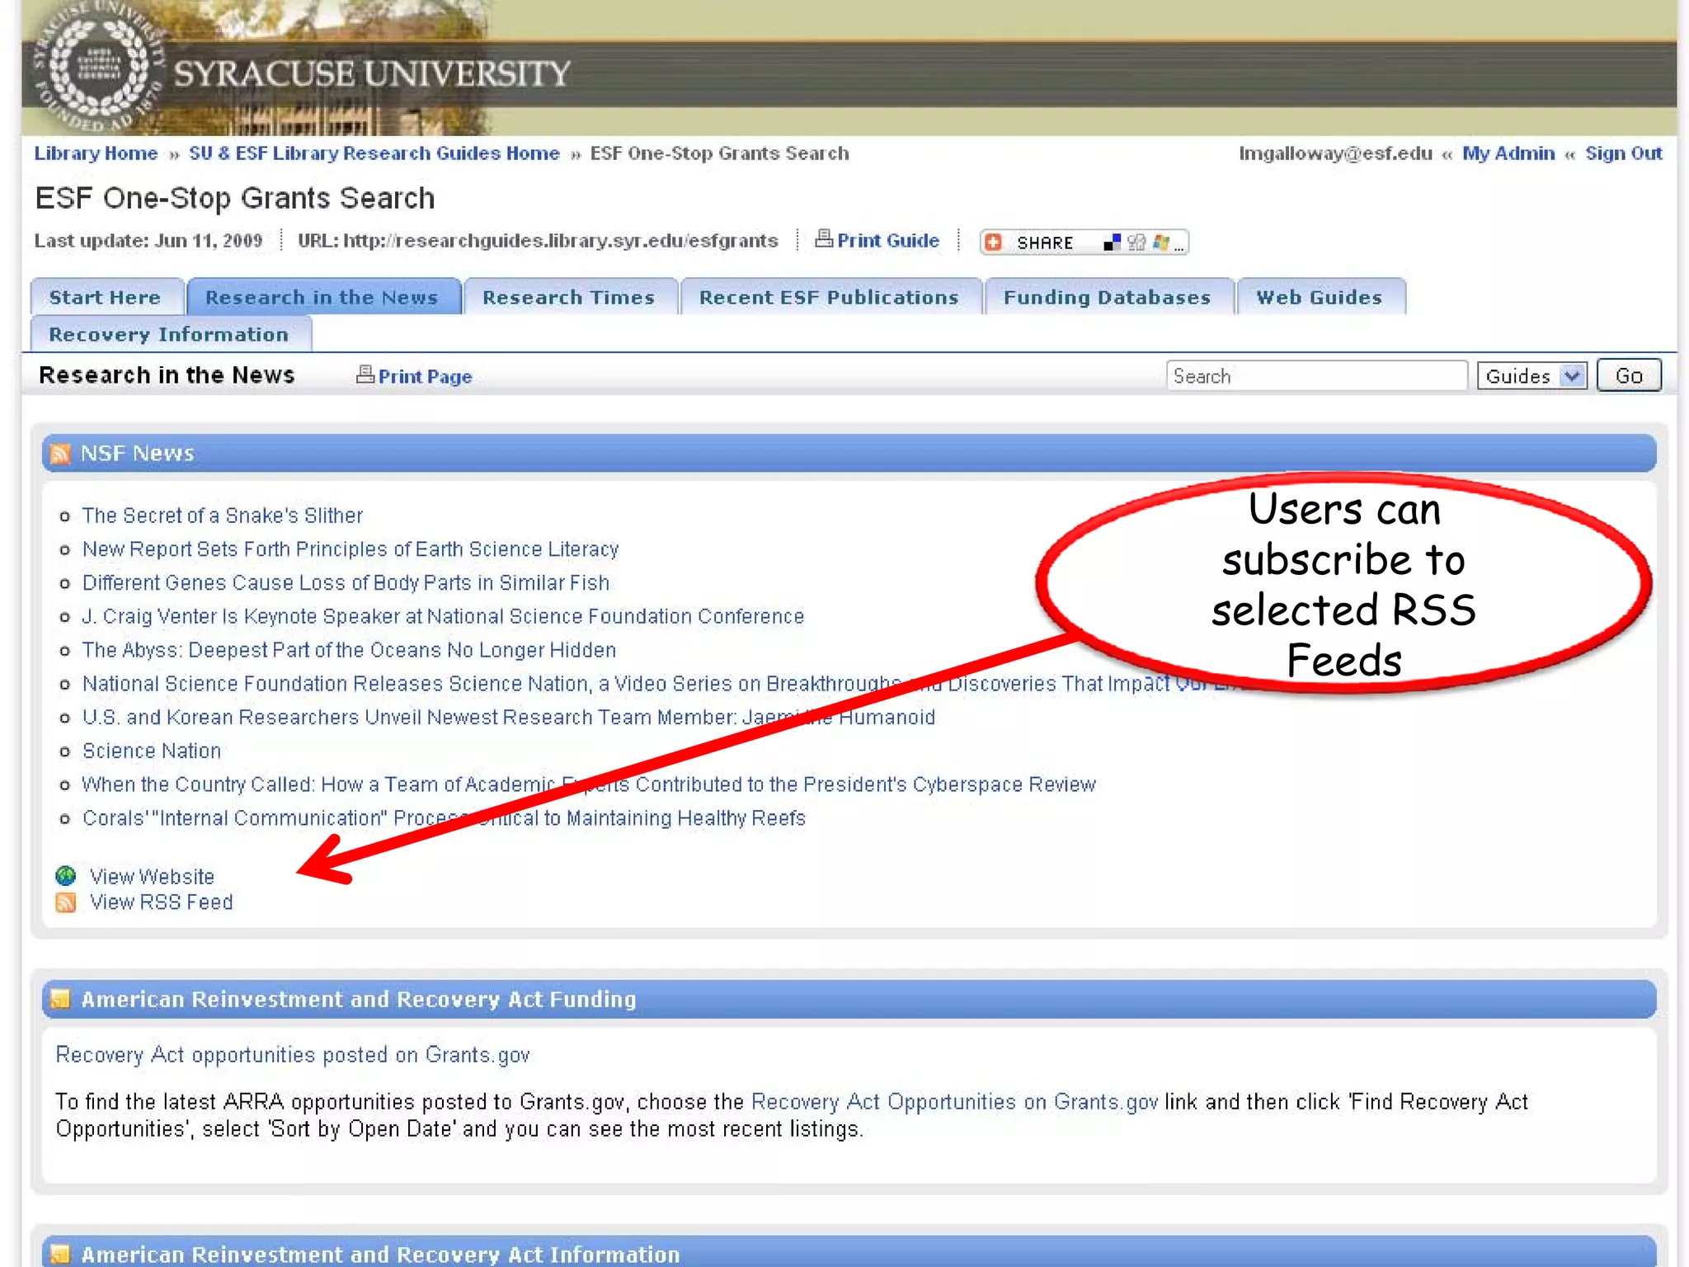Click the NSF News box title
The width and height of the screenshot is (1689, 1267).
pyautogui.click(x=138, y=454)
